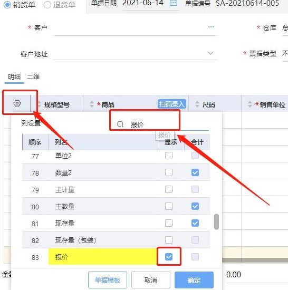Switch to the 明细 tab
This screenshot has height=290, width=288.
tap(14, 77)
